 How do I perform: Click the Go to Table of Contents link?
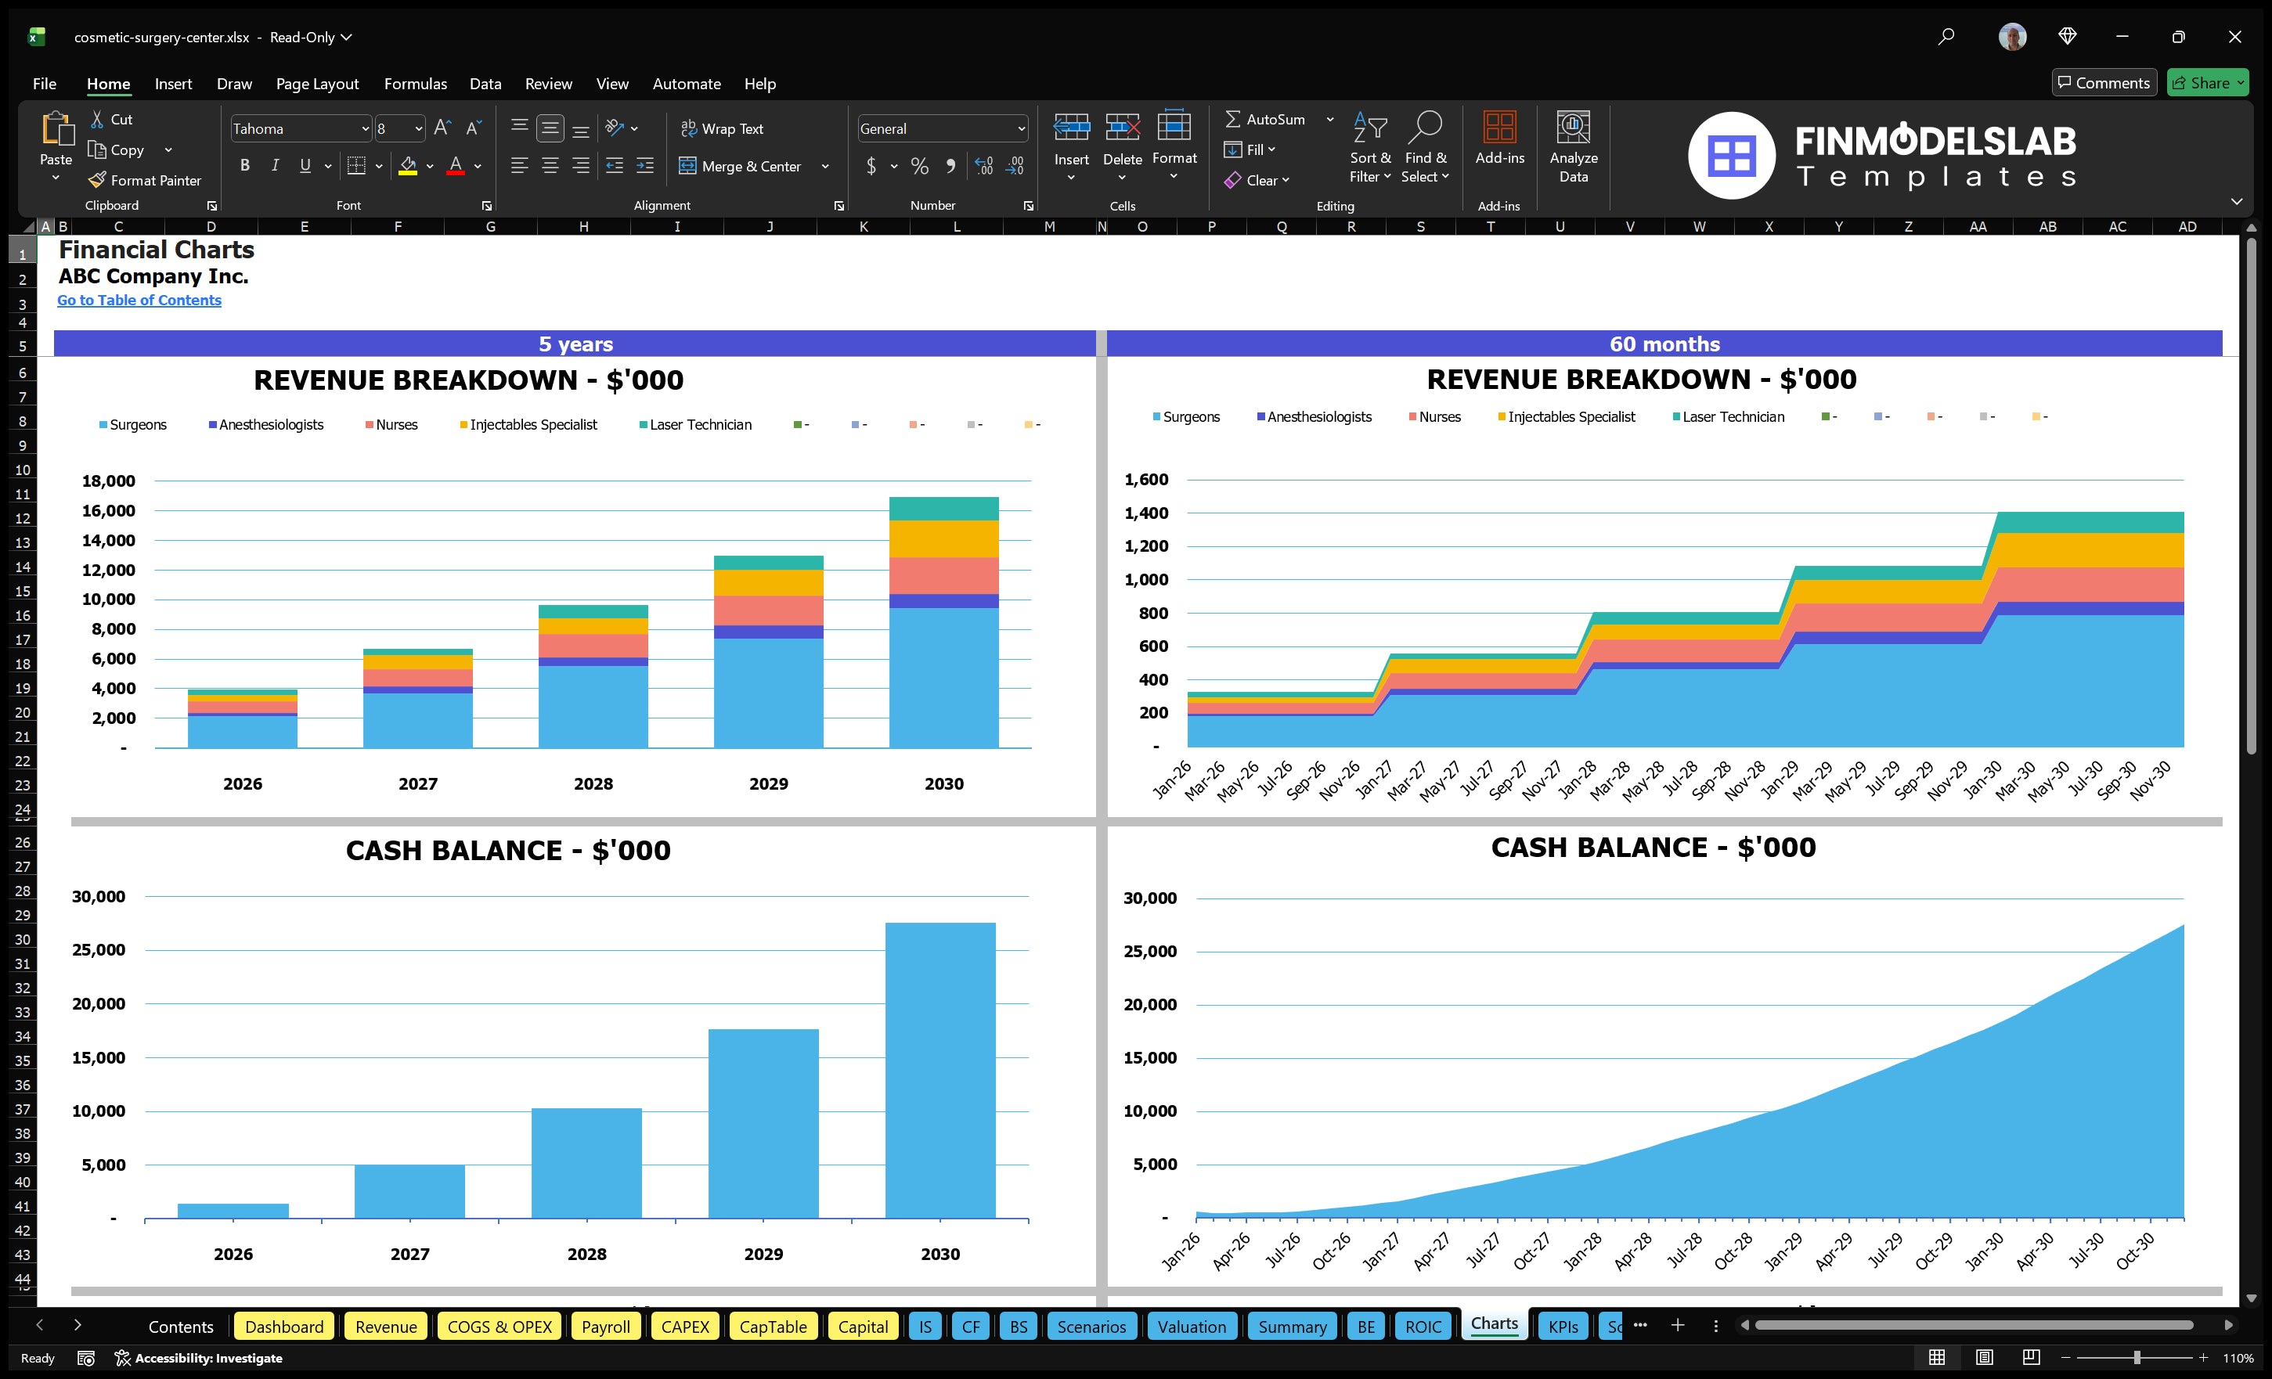click(x=139, y=300)
